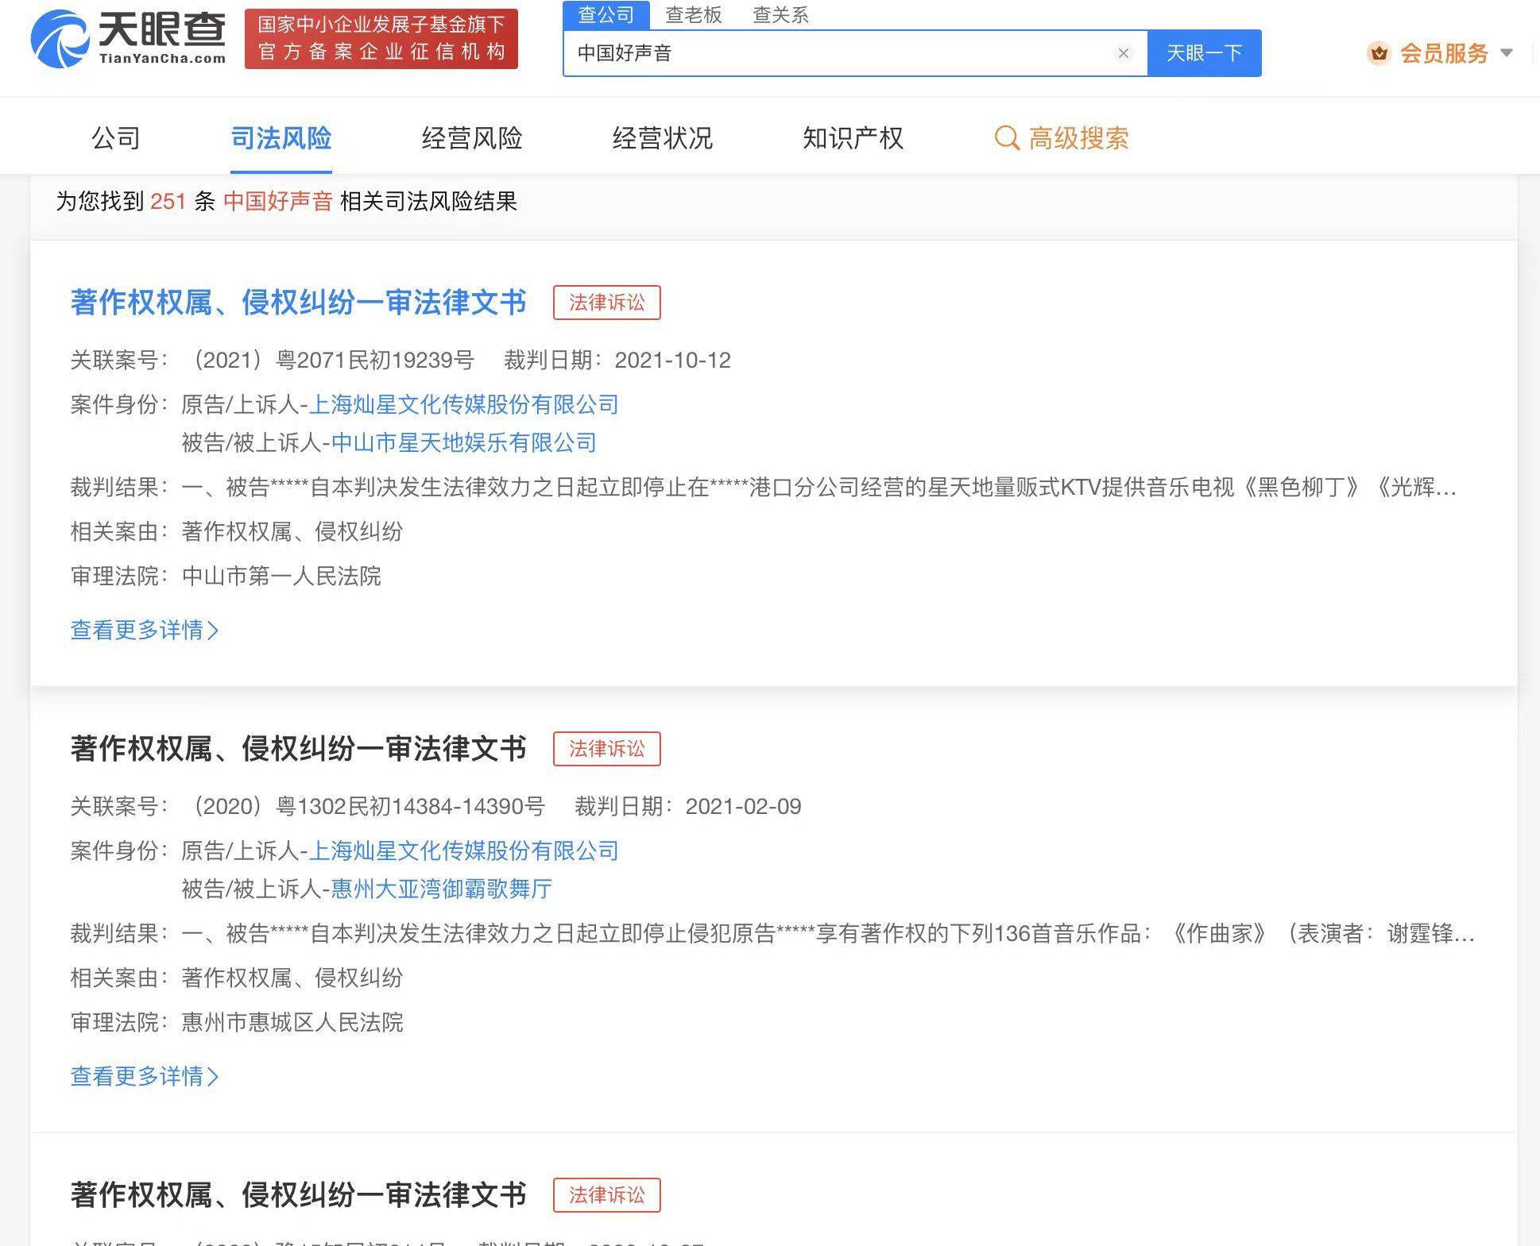Expand chevron next to first 查看更多详情
1540x1246 pixels.
pyautogui.click(x=213, y=631)
